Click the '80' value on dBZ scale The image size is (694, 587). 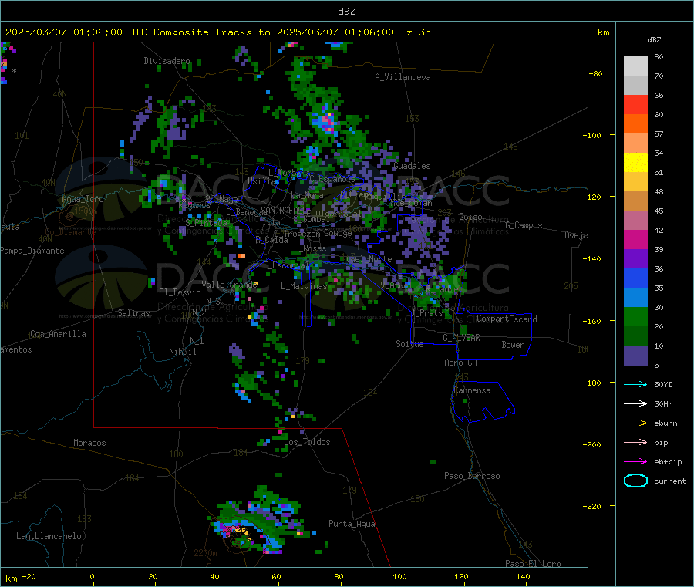click(x=659, y=56)
